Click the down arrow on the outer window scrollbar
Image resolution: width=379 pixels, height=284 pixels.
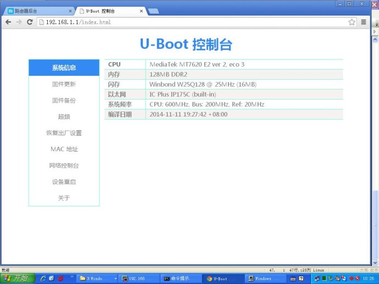pyautogui.click(x=375, y=262)
